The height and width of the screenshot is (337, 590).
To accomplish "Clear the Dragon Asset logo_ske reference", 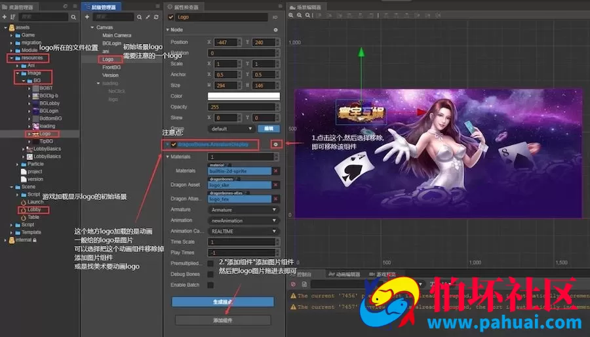I will [x=276, y=185].
